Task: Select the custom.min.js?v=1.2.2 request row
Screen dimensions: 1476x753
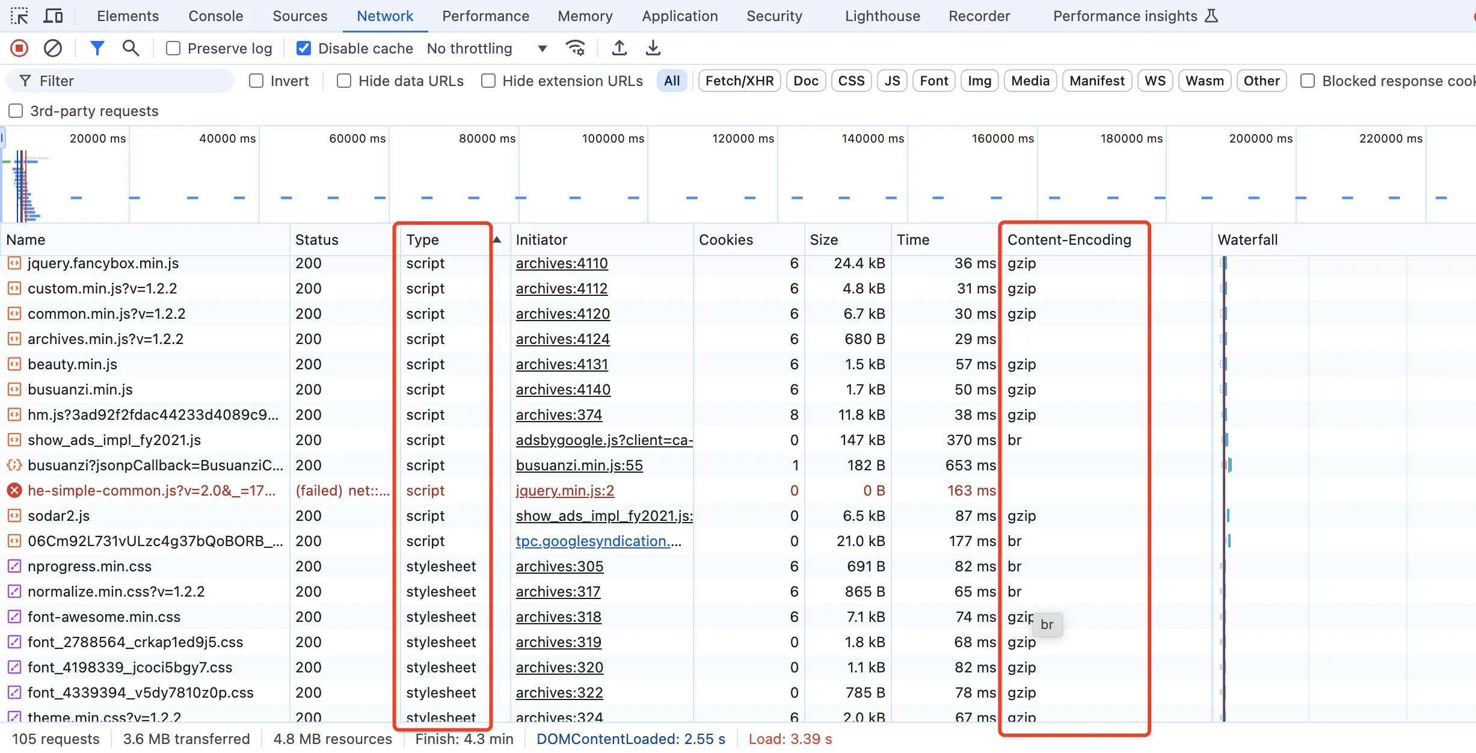Action: pos(738,289)
